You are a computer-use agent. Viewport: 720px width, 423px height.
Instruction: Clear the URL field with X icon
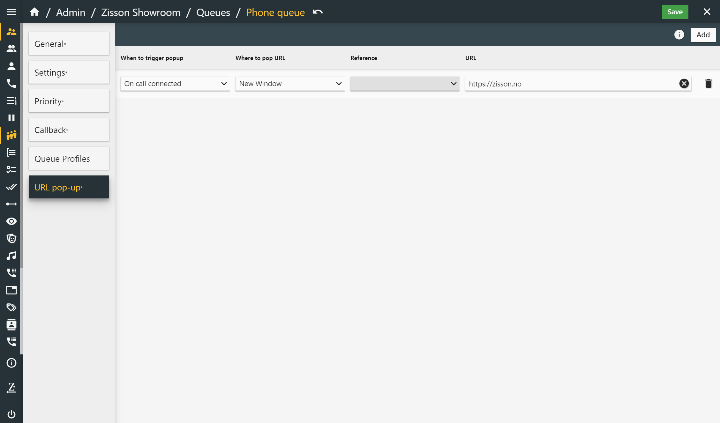pos(684,84)
